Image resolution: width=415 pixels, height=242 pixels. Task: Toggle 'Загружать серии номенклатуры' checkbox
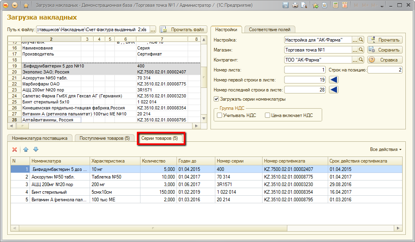click(217, 99)
